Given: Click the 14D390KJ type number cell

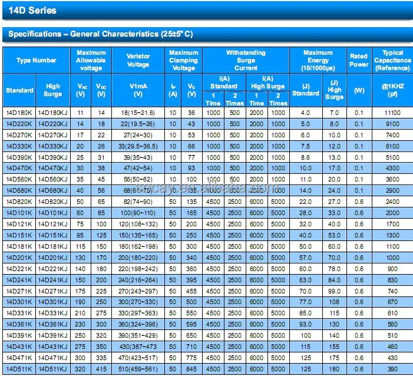Looking at the screenshot, I should 53,157.
